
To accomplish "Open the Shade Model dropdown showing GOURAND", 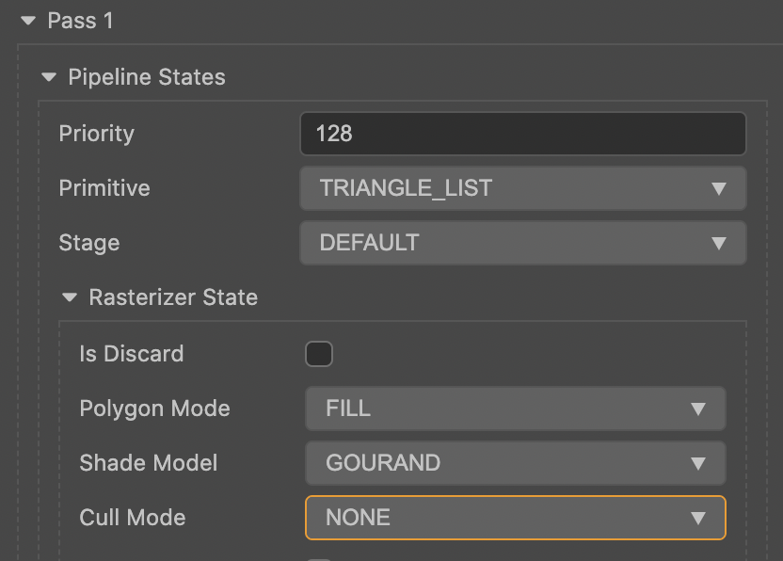I will tap(515, 463).
